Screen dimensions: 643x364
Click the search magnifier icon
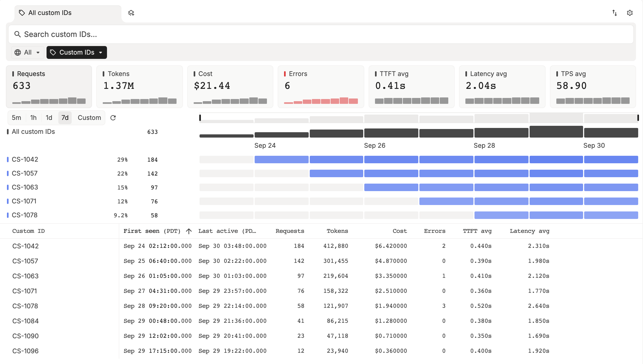(17, 34)
